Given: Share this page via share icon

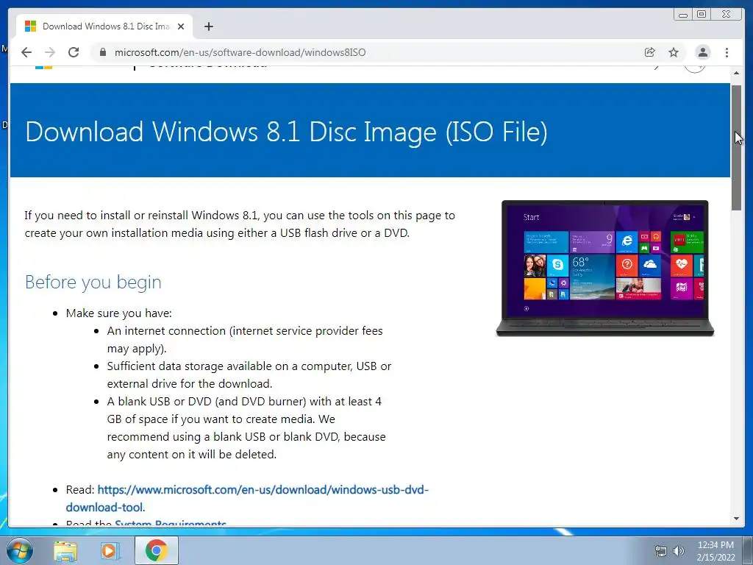Looking at the screenshot, I should (650, 52).
